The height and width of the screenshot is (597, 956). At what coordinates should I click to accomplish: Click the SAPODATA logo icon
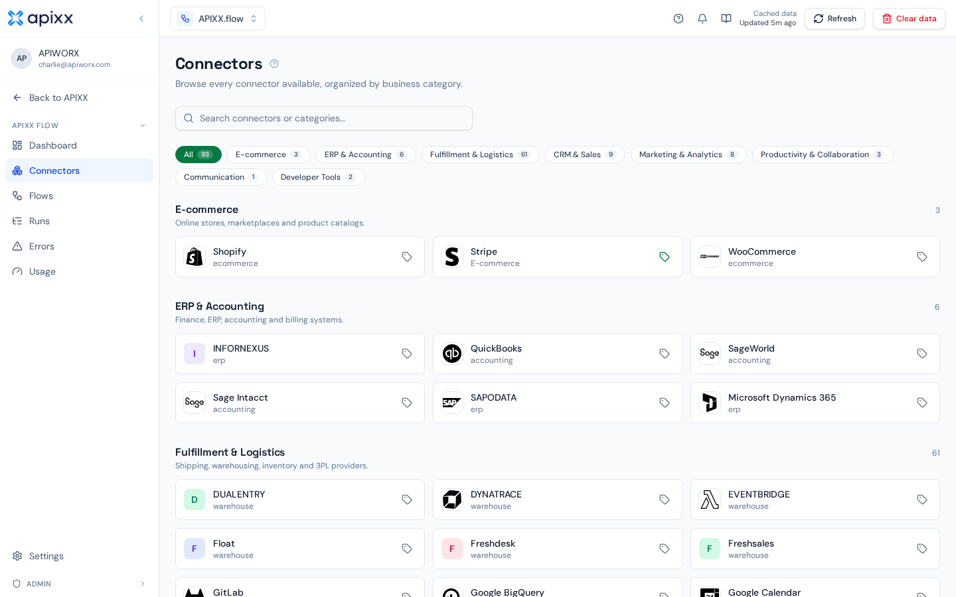click(452, 403)
